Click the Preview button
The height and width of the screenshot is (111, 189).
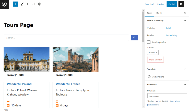[161, 4]
